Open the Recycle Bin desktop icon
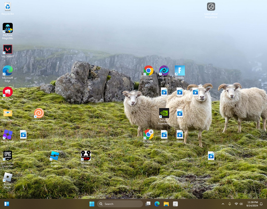267x209 pixels. [7, 7]
